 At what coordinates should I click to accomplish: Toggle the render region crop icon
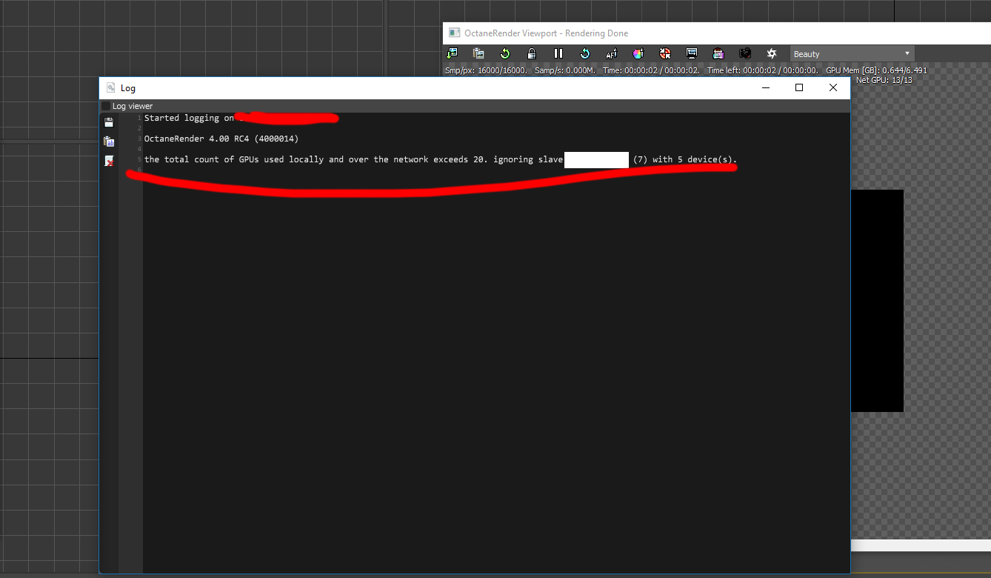[718, 53]
